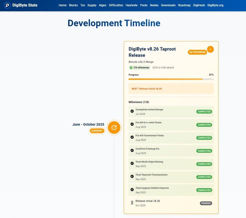The image size is (246, 218).
Task: Go to the Nodes page
Action: 154,5
